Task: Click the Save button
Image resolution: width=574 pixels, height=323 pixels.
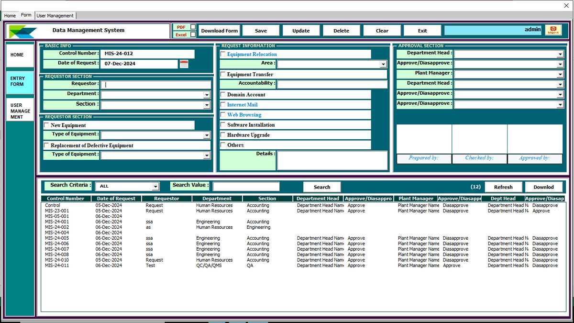Action: (261, 30)
